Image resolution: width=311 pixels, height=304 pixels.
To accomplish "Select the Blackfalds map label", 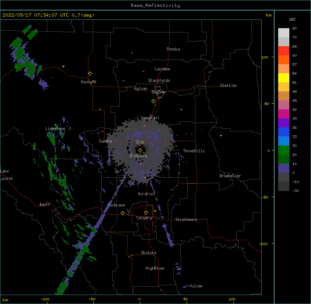I will click(159, 81).
